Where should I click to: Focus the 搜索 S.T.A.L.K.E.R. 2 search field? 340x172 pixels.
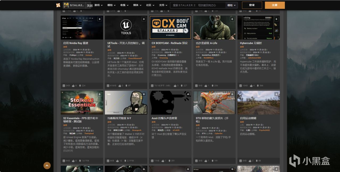click(x=198, y=5)
